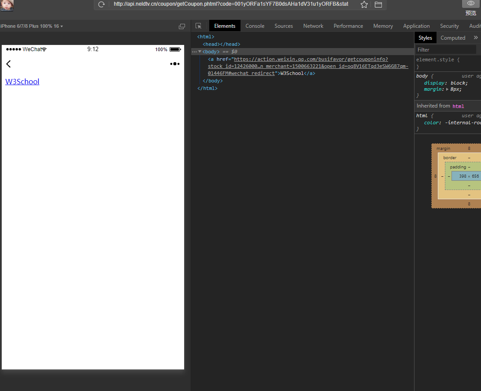Image resolution: width=481 pixels, height=391 pixels.
Task: Click the styles Filter input
Action: pyautogui.click(x=446, y=50)
